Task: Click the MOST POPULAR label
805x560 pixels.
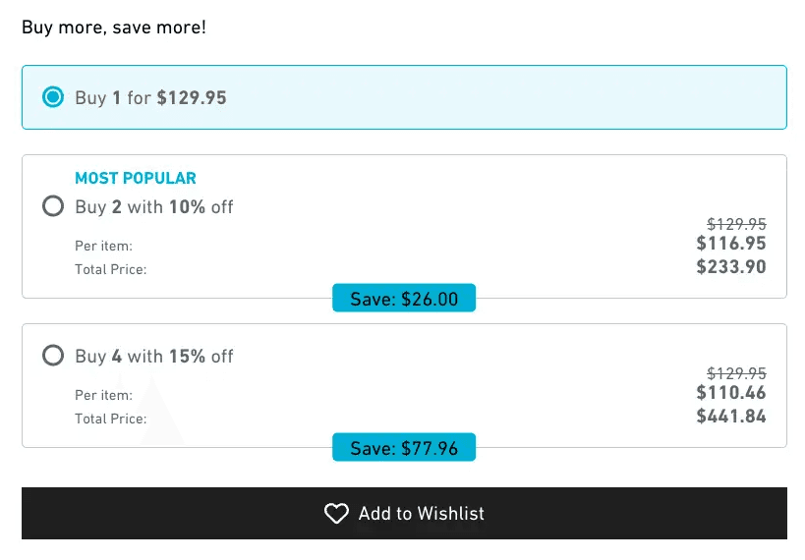Action: click(x=136, y=178)
